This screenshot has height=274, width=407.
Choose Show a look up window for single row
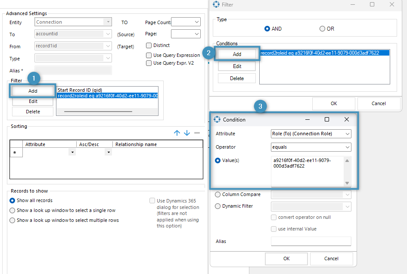12,210
